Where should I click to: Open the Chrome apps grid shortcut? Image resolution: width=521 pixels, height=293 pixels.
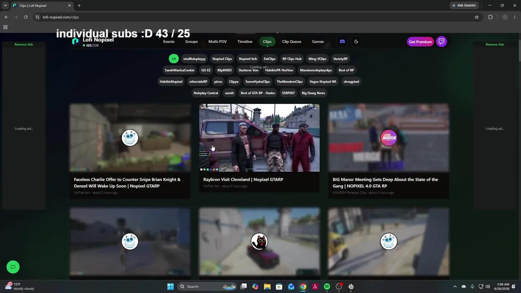coord(5,27)
